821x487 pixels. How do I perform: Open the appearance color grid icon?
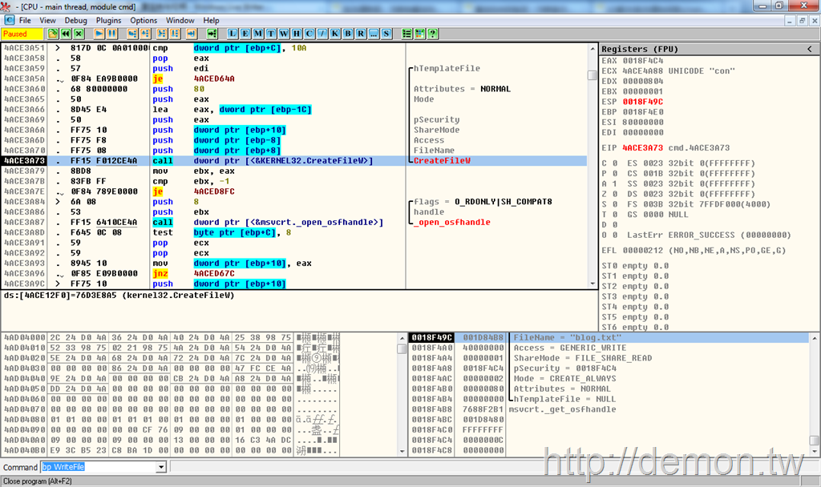point(420,34)
